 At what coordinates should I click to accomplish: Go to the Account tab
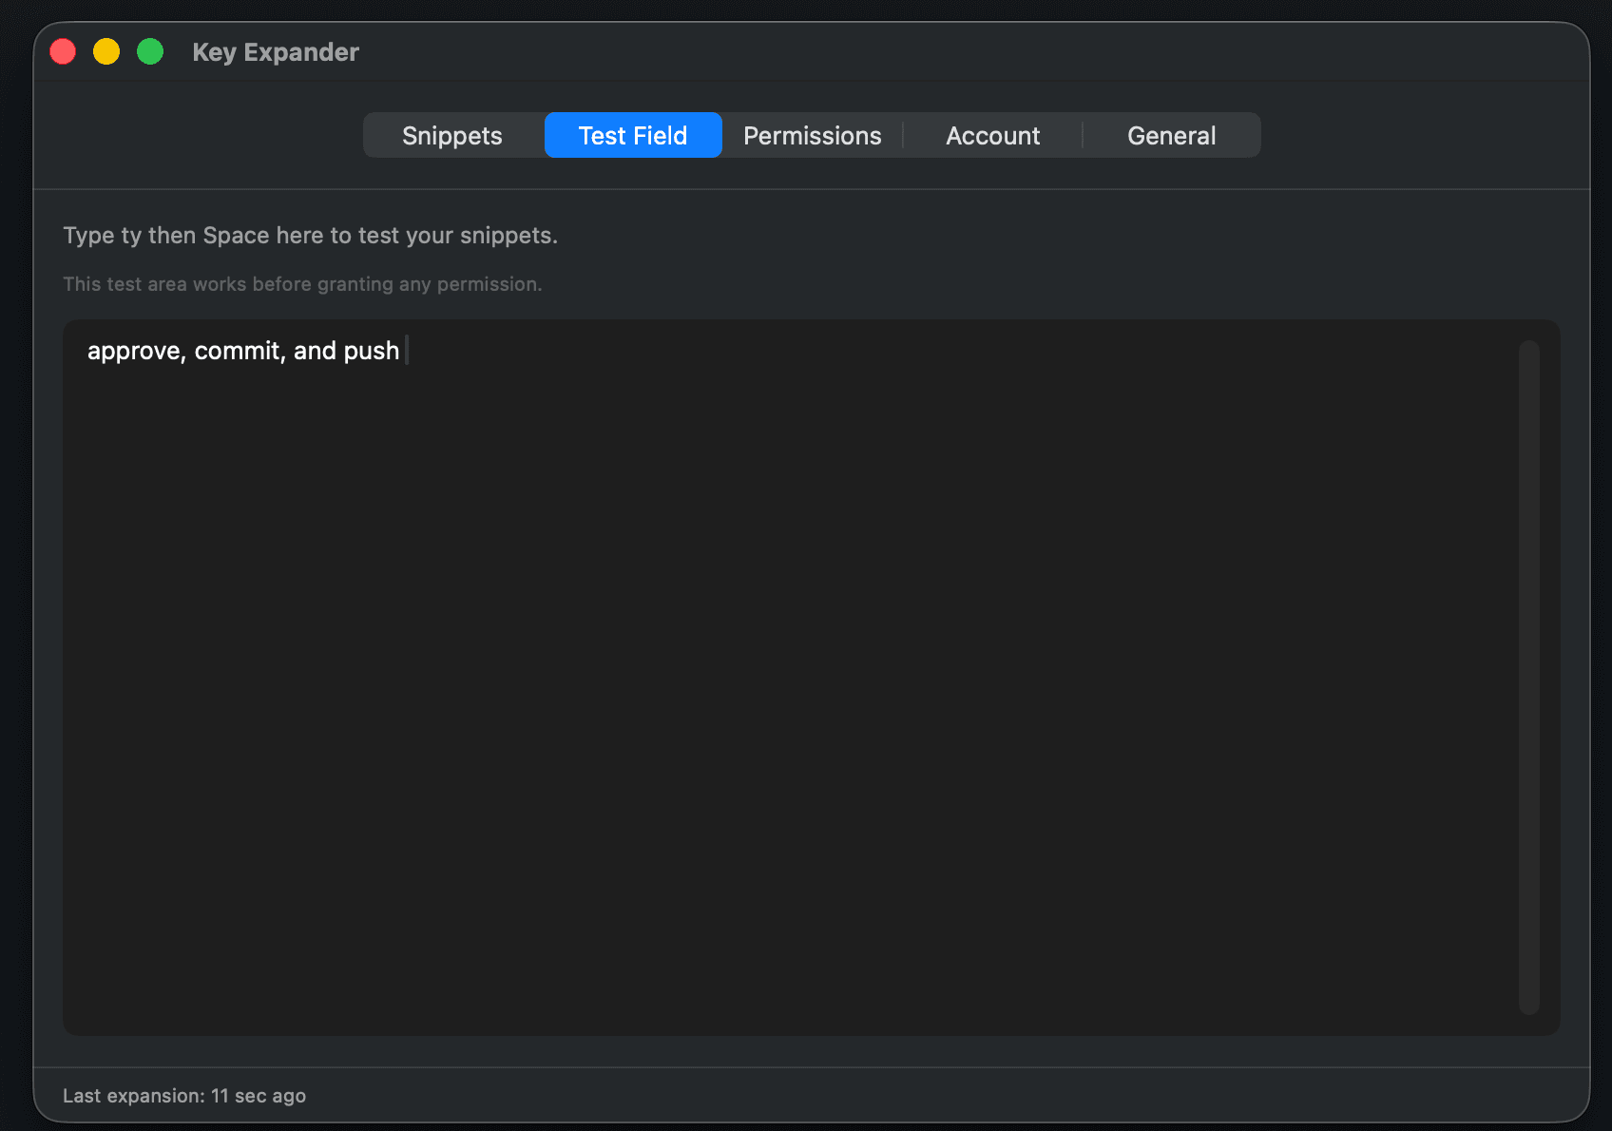click(x=992, y=136)
